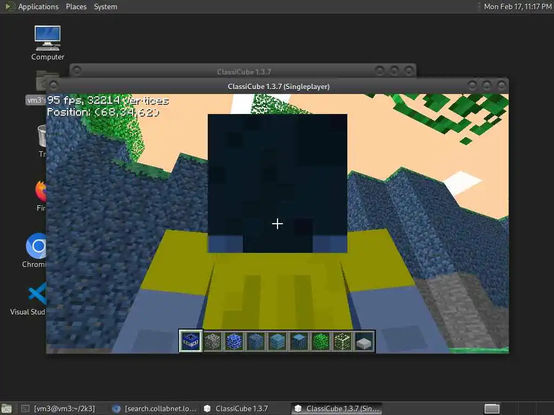
Task: Select the green leaves block in hotbar
Action: (321, 342)
